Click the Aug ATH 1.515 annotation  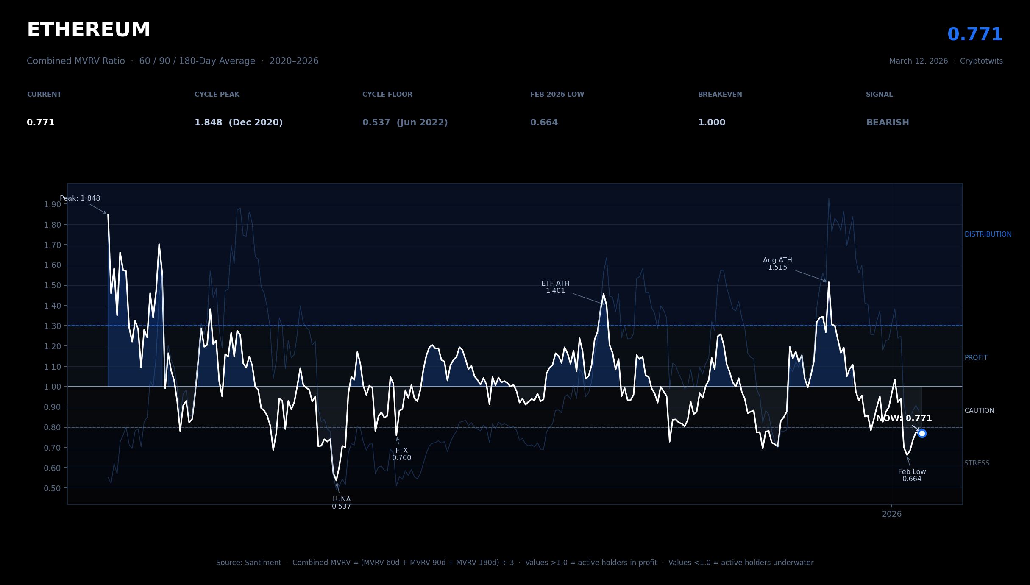click(777, 264)
